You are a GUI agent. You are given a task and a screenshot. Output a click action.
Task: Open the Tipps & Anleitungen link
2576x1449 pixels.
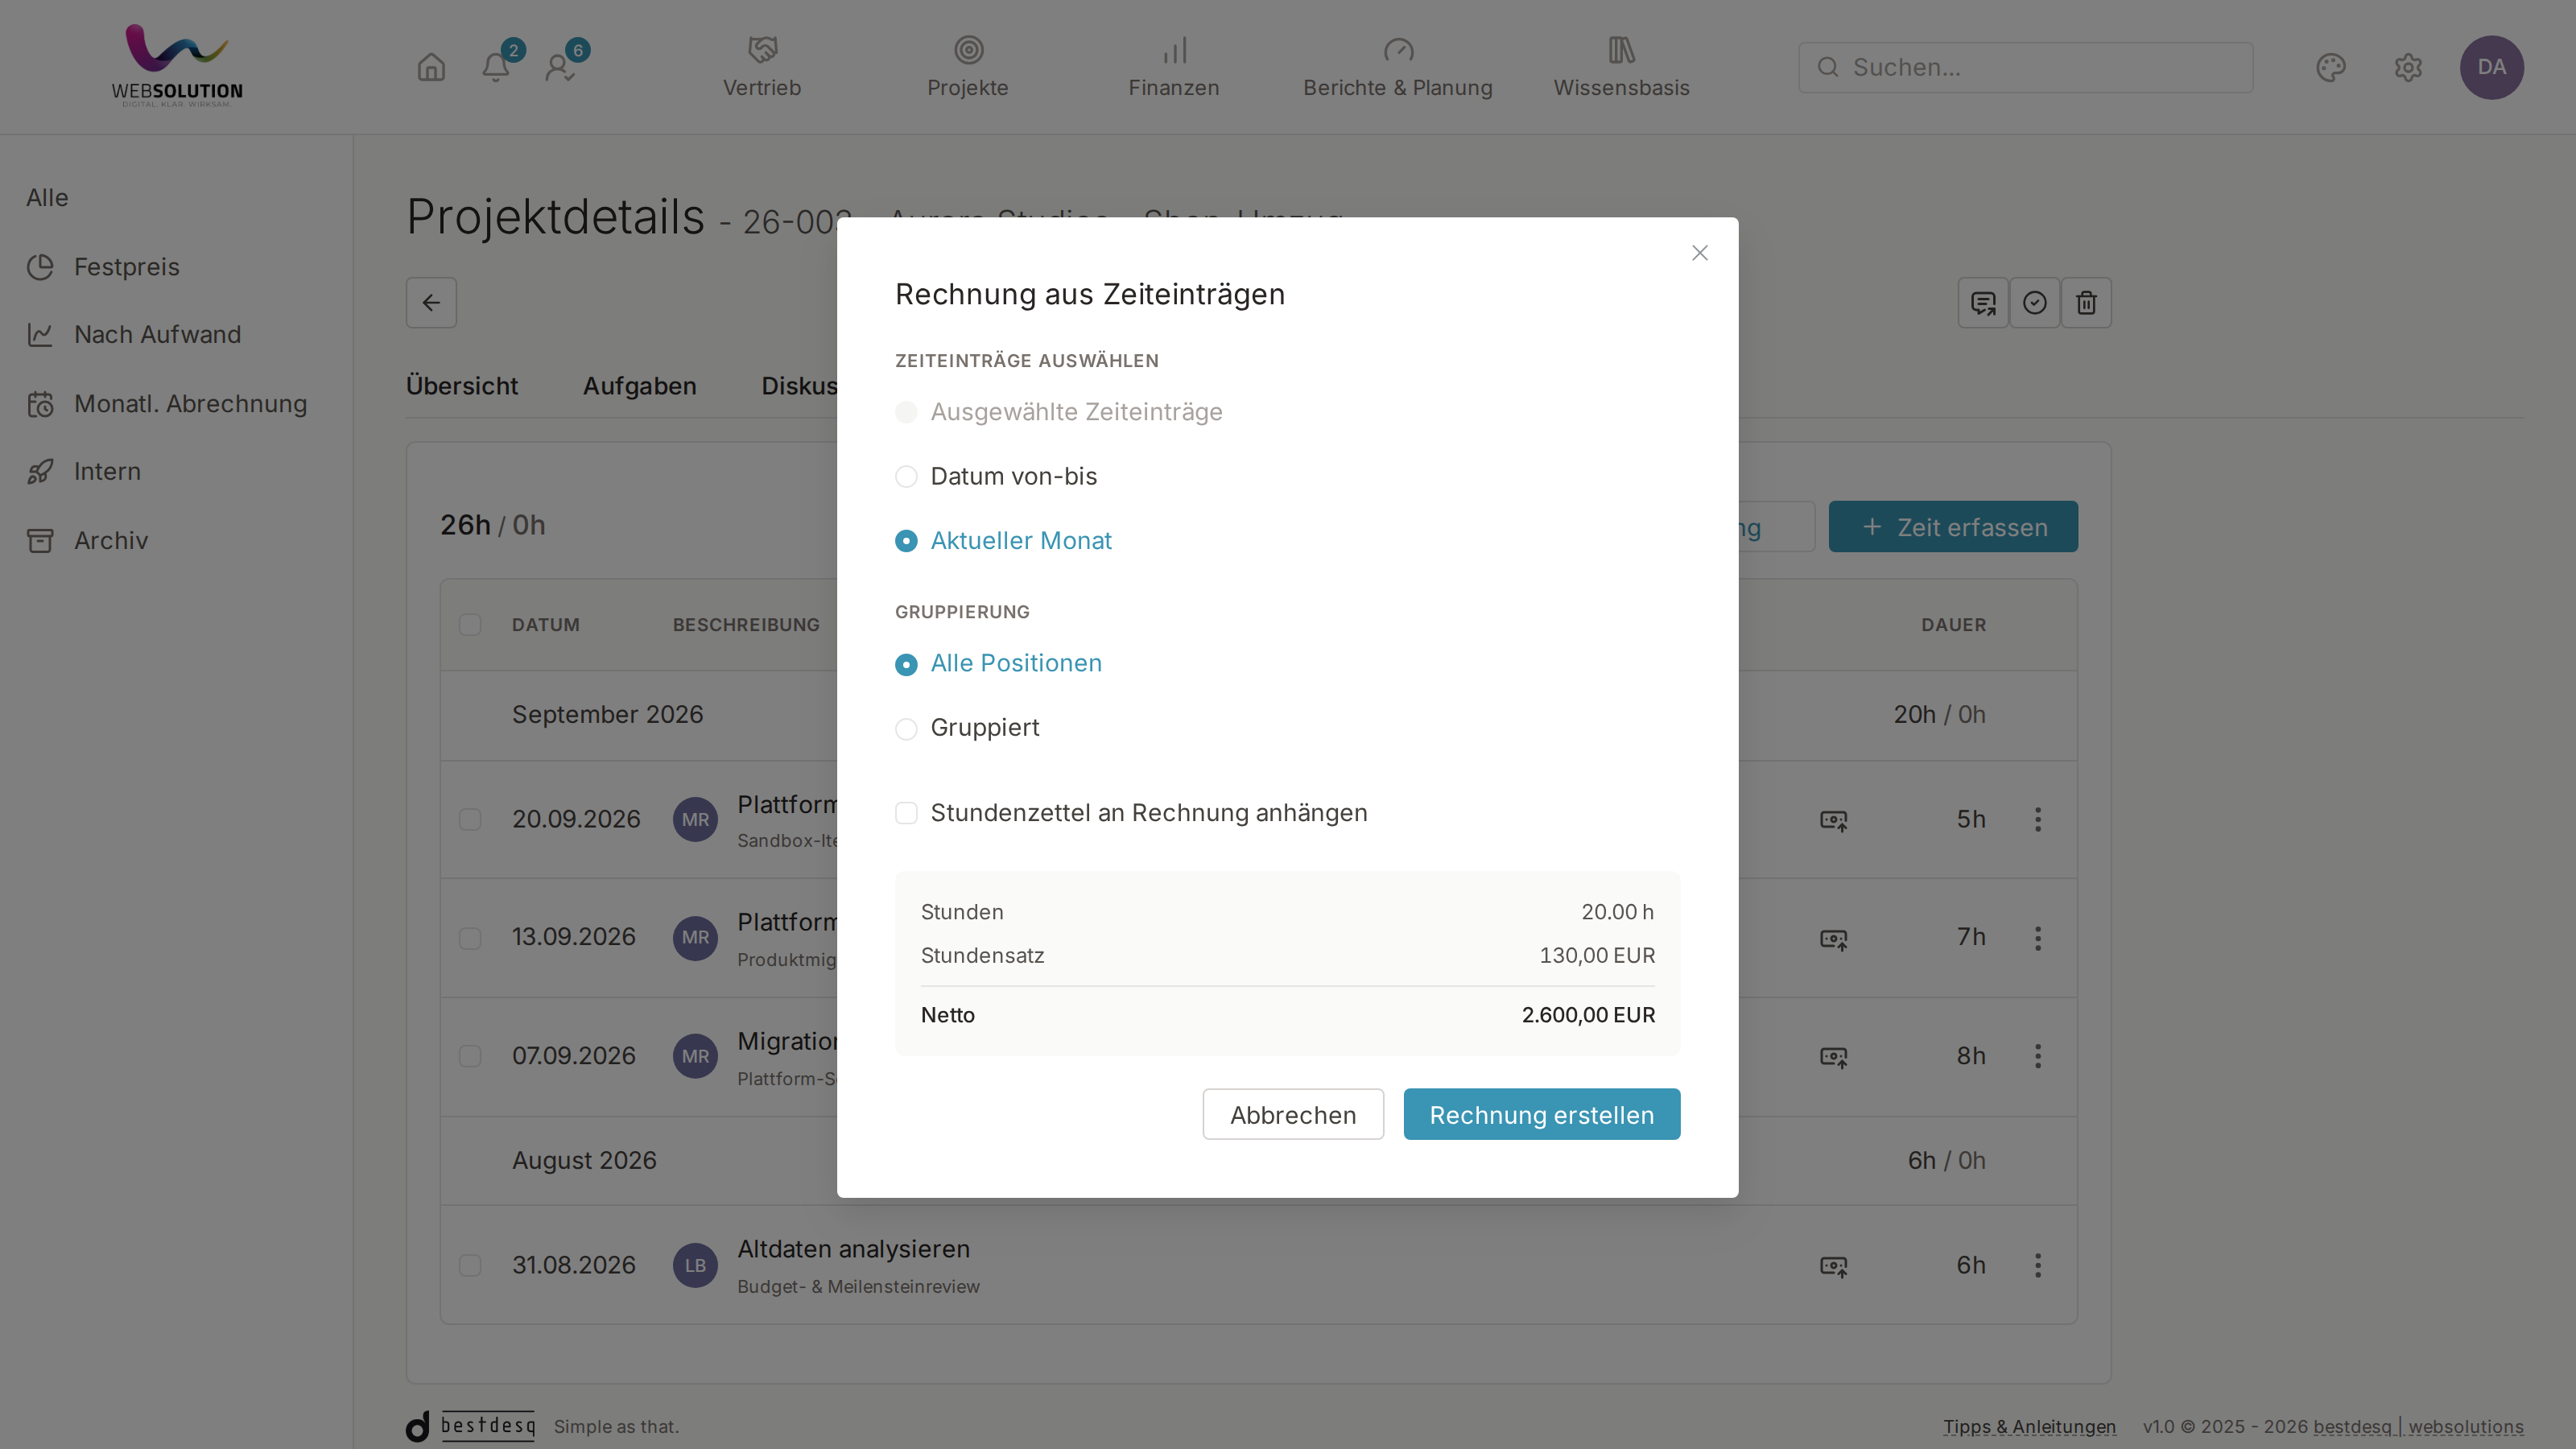point(2029,1427)
